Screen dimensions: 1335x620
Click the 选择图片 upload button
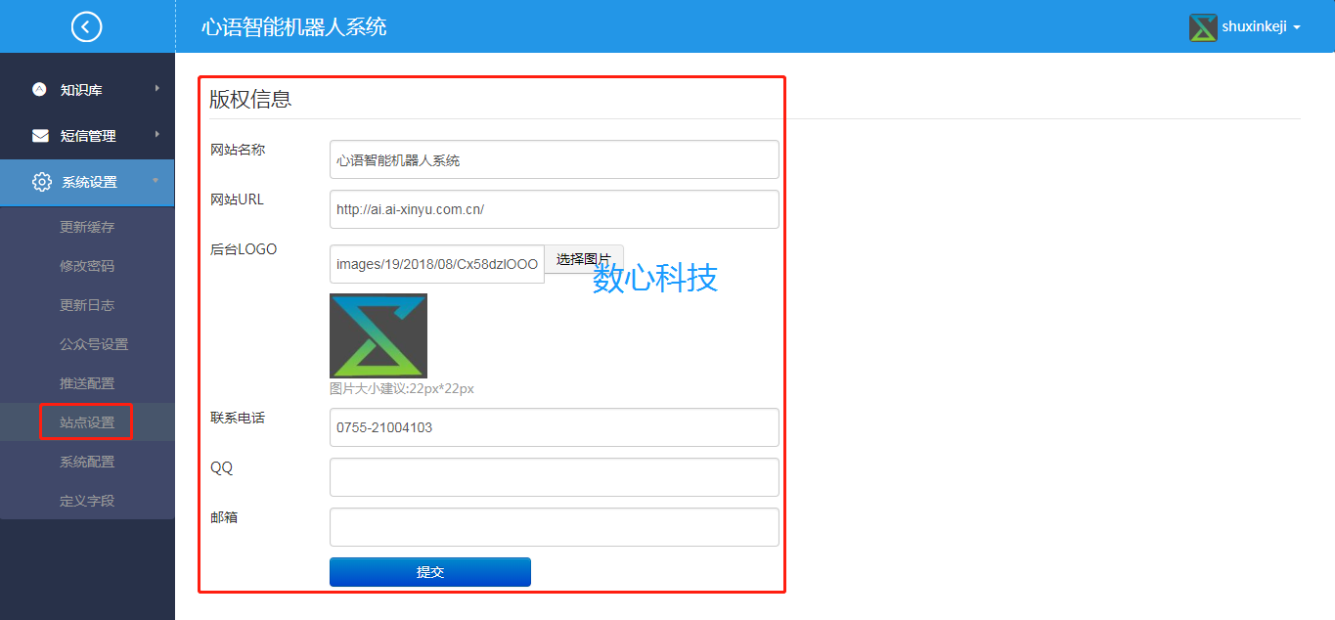(x=584, y=259)
